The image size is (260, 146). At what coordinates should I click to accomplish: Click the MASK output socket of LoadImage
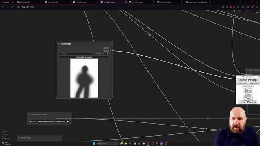[110, 51]
